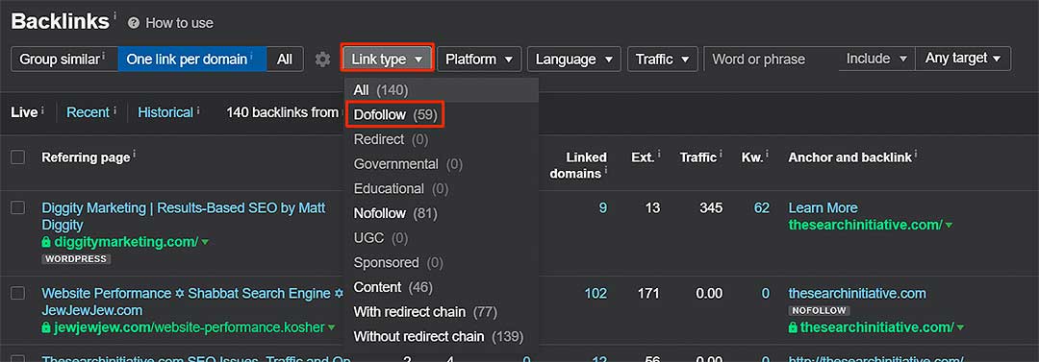This screenshot has width=1039, height=362.
Task: Click linked domains value 102
Action: tap(596, 293)
